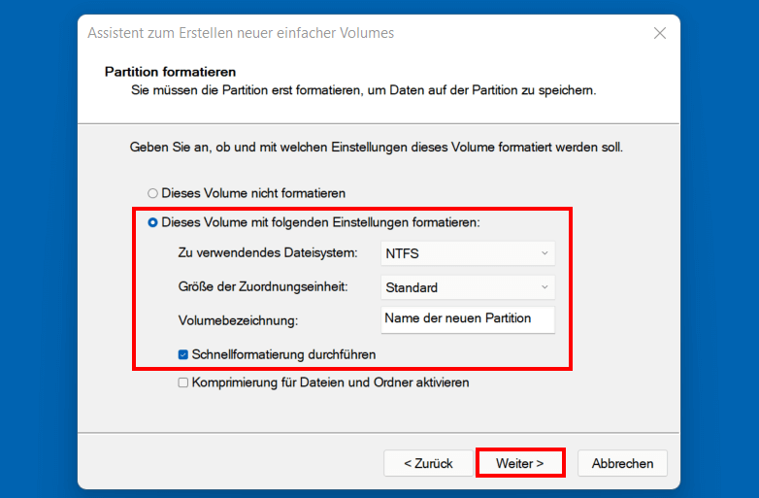Open the Zuordnungseinheit Standard dropdown
This screenshot has height=498, width=759.
point(468,287)
